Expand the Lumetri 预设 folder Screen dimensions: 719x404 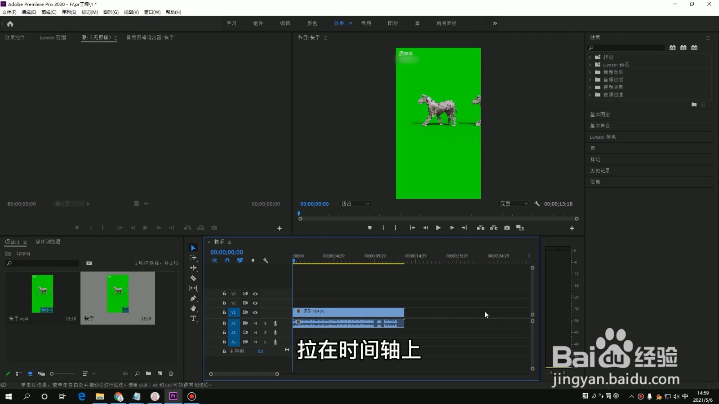tap(590, 65)
